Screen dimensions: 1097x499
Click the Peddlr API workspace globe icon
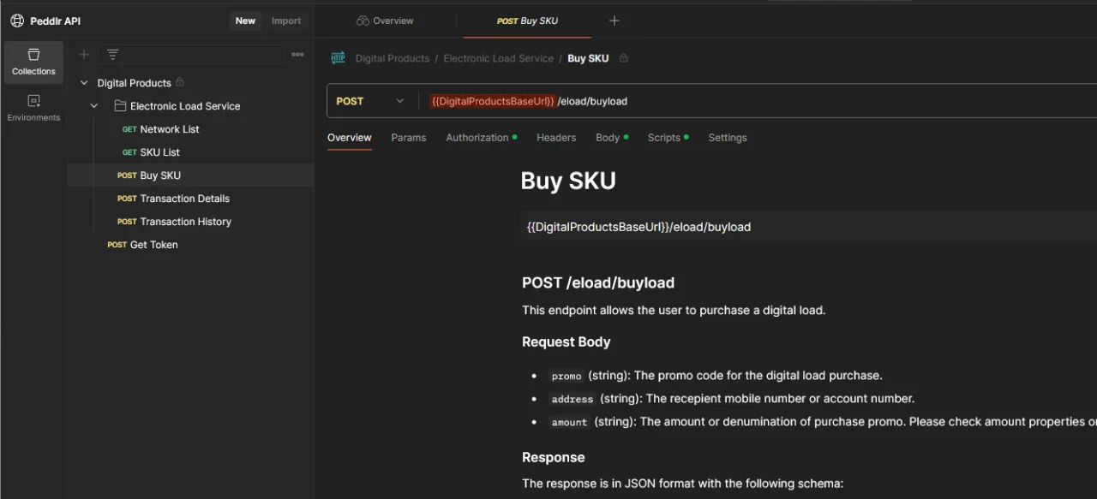pos(17,21)
